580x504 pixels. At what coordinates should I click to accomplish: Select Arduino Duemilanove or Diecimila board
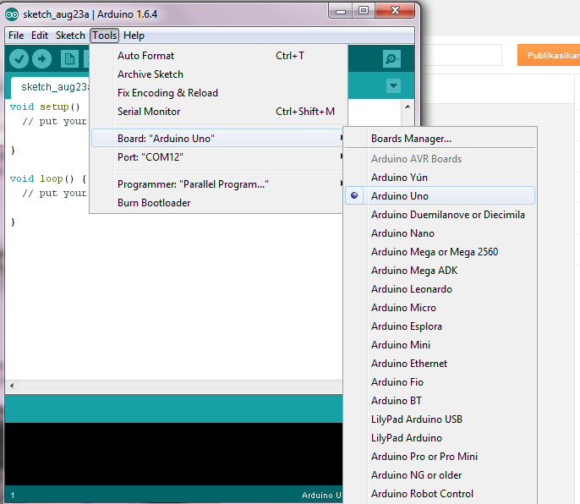[440, 214]
